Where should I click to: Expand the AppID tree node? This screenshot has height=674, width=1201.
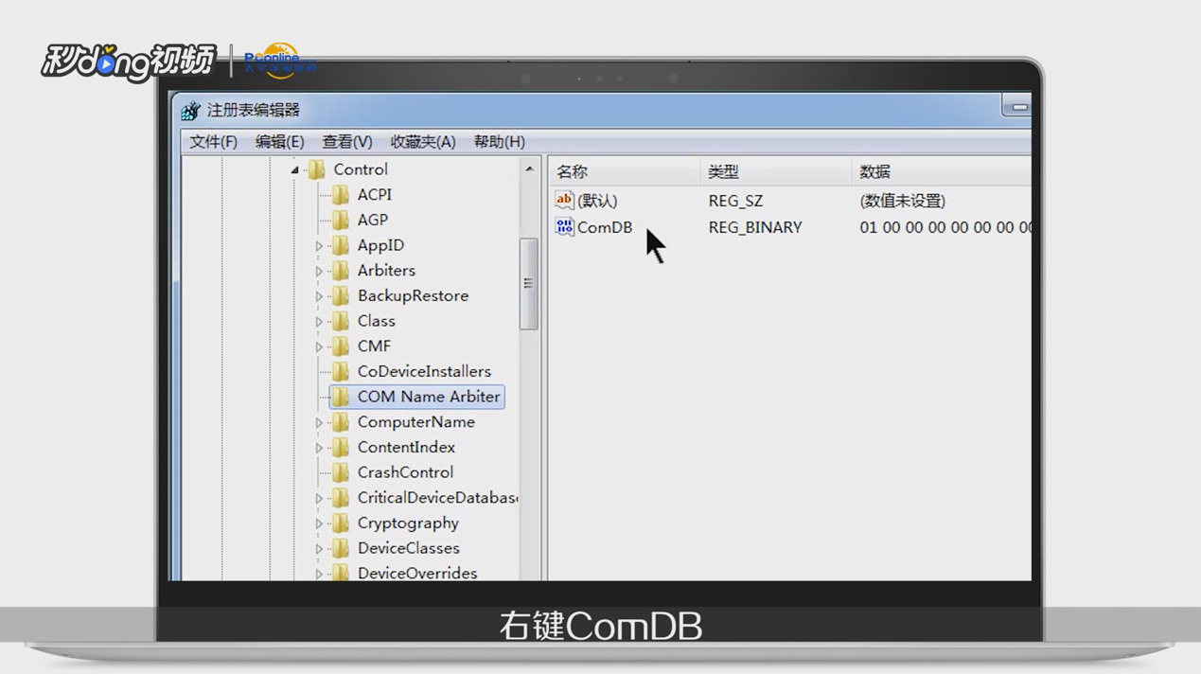321,245
